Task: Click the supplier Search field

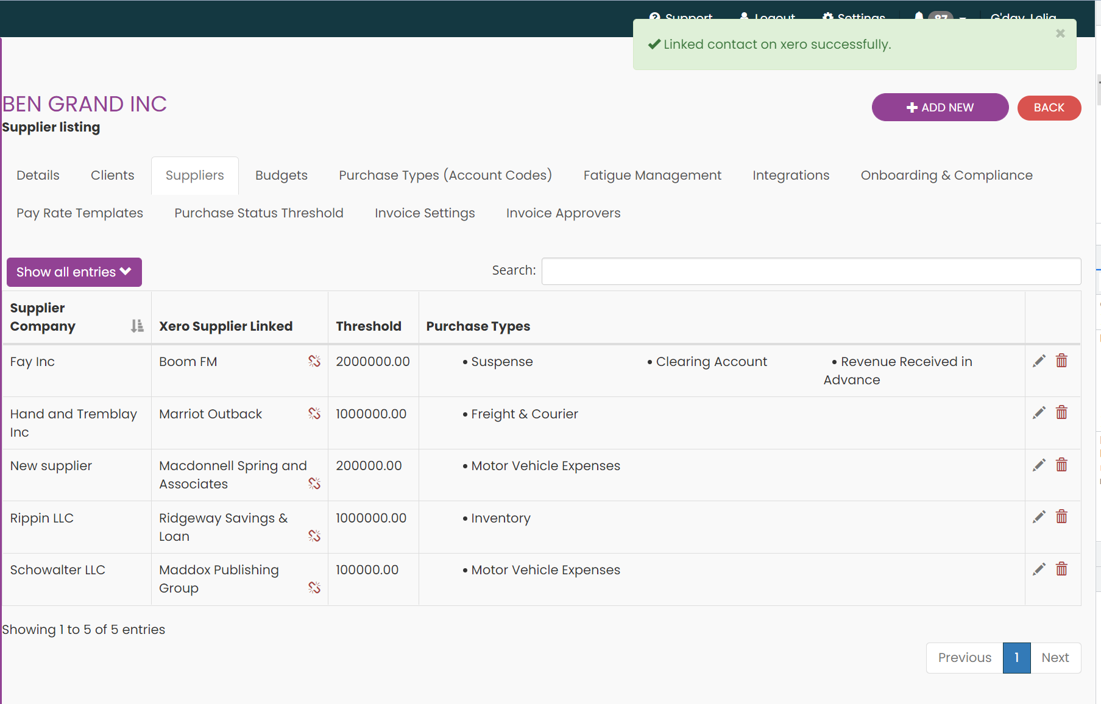Action: coord(811,272)
